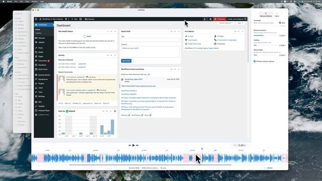This screenshot has height=181, width=322.
Task: Click the plus New item in the admin bar
Action: (x=74, y=19)
